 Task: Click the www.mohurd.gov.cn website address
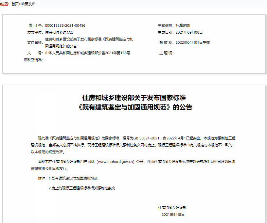pyautogui.click(x=116, y=162)
